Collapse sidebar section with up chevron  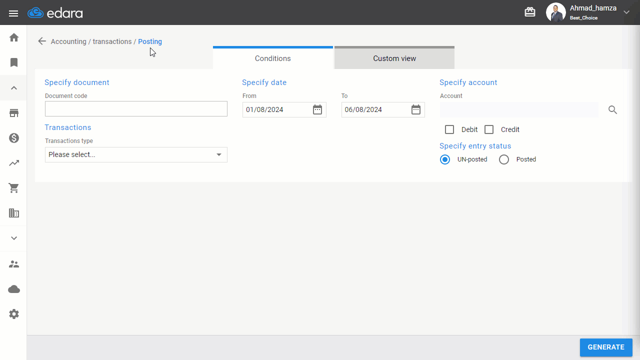(x=14, y=88)
